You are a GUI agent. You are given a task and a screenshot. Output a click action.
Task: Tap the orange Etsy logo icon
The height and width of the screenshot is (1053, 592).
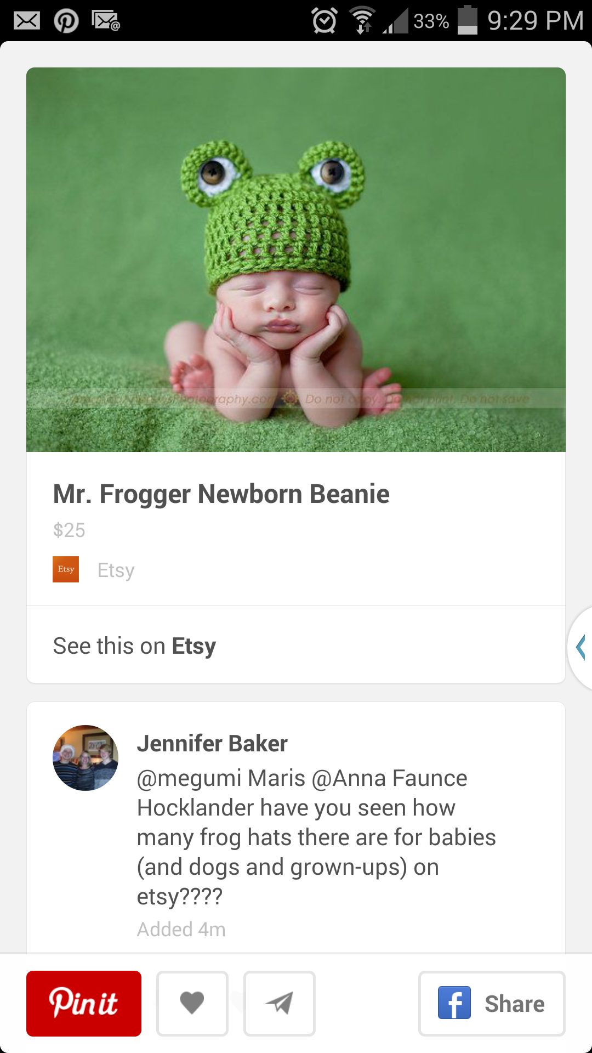[x=66, y=569]
